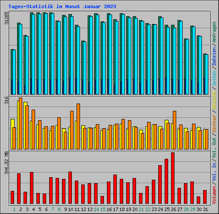This screenshot has width=219, height=214.
Task: Click the title 'Tages-Statistik im Monat Januar 2023'
Action: pyautogui.click(x=62, y=6)
